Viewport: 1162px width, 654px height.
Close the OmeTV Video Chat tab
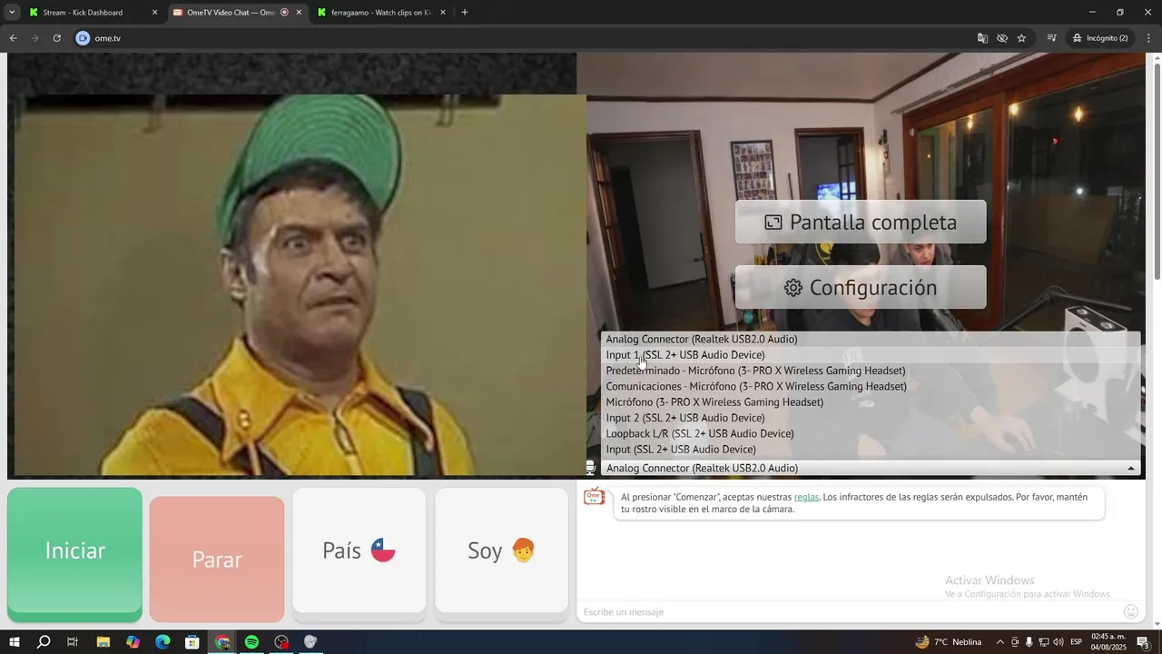[299, 13]
